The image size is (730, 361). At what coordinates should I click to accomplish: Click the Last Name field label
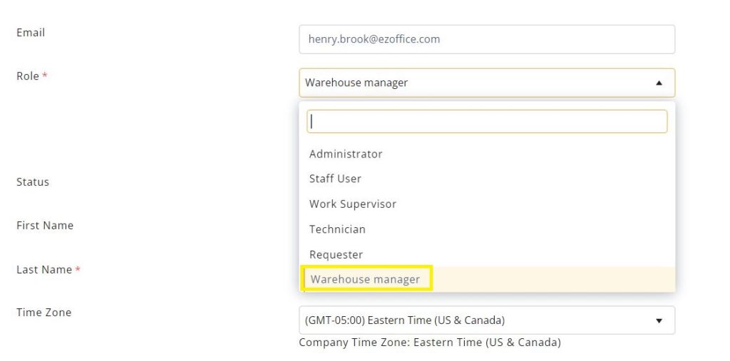tap(44, 270)
